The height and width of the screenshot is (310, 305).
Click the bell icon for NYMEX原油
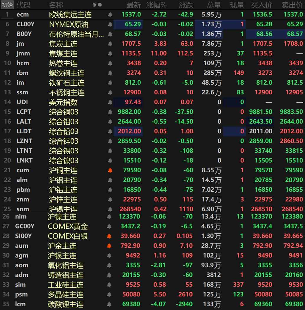coord(110,24)
